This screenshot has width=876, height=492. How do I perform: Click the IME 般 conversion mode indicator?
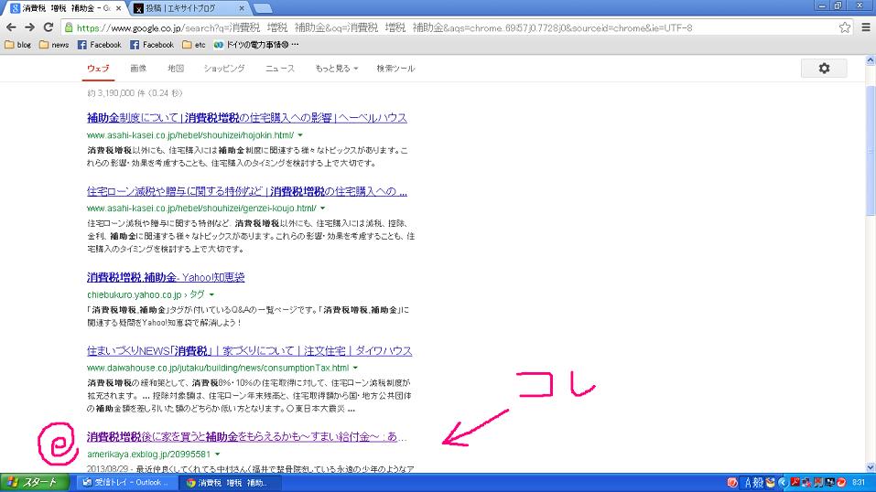(x=758, y=483)
